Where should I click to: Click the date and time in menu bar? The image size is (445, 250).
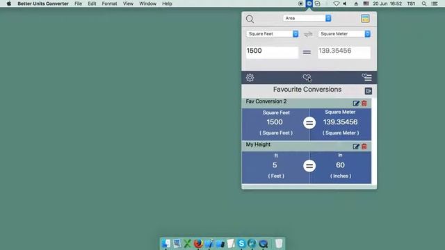click(387, 3)
